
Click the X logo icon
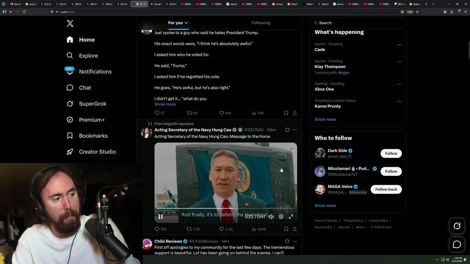[70, 23]
